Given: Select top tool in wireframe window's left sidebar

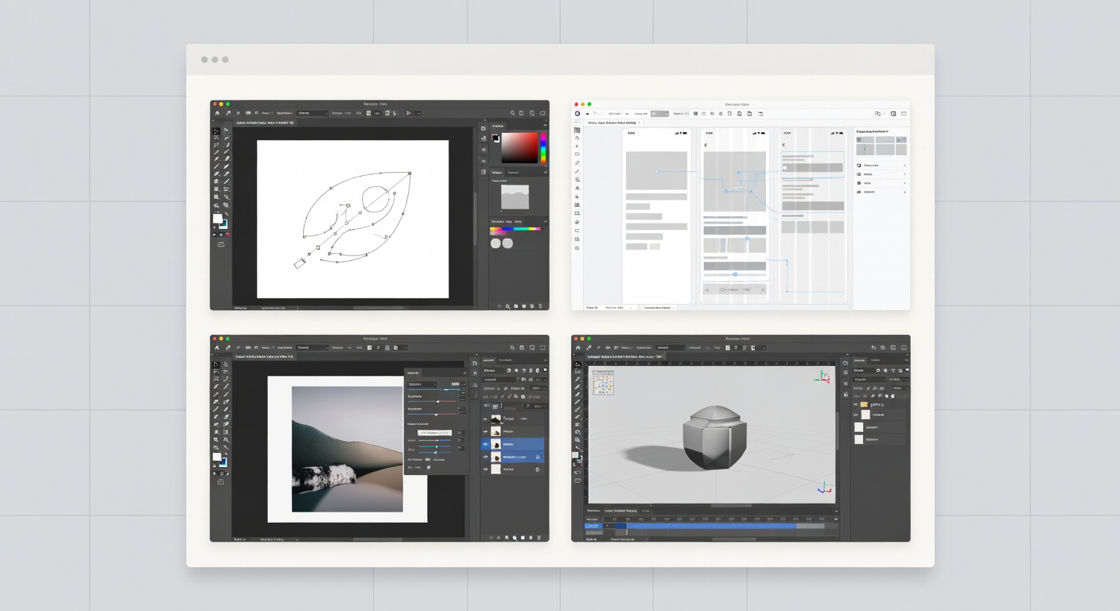Looking at the screenshot, I should (x=577, y=130).
